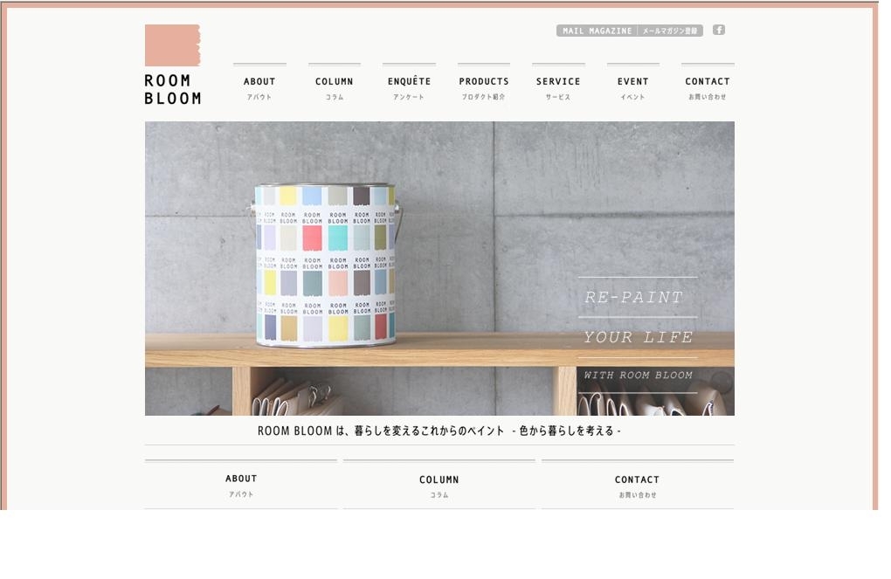This screenshot has height=579, width=891.
Task: Click the paint can hero image
Action: [439, 268]
